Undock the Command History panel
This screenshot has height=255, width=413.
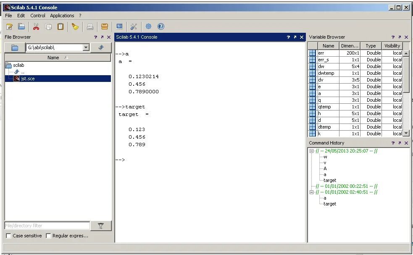pyautogui.click(x=400, y=143)
